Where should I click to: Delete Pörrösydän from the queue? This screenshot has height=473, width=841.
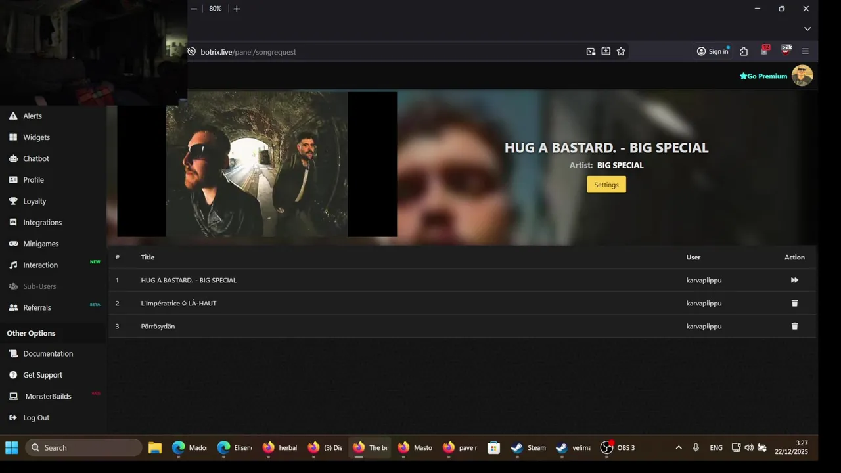tap(794, 326)
